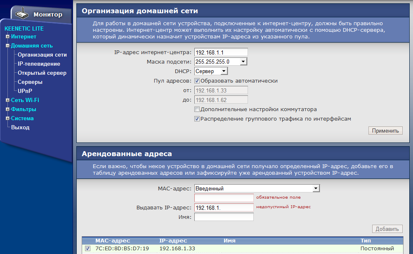This screenshot has width=413, height=254.
Task: Click Выход to log out
Action: coord(20,127)
